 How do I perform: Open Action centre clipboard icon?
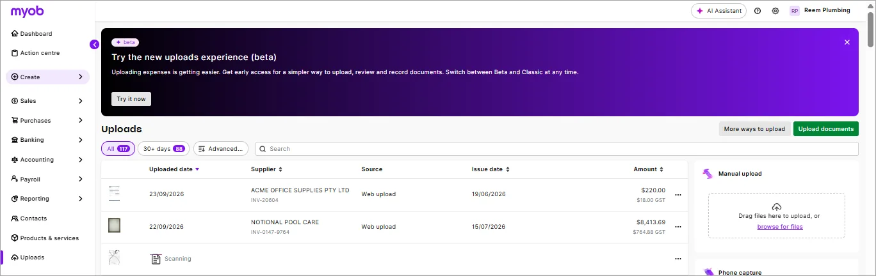click(15, 53)
